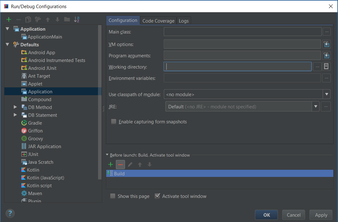Click the sort configurations alphabetically icon
The image size is (338, 222).
pyautogui.click(x=76, y=19)
